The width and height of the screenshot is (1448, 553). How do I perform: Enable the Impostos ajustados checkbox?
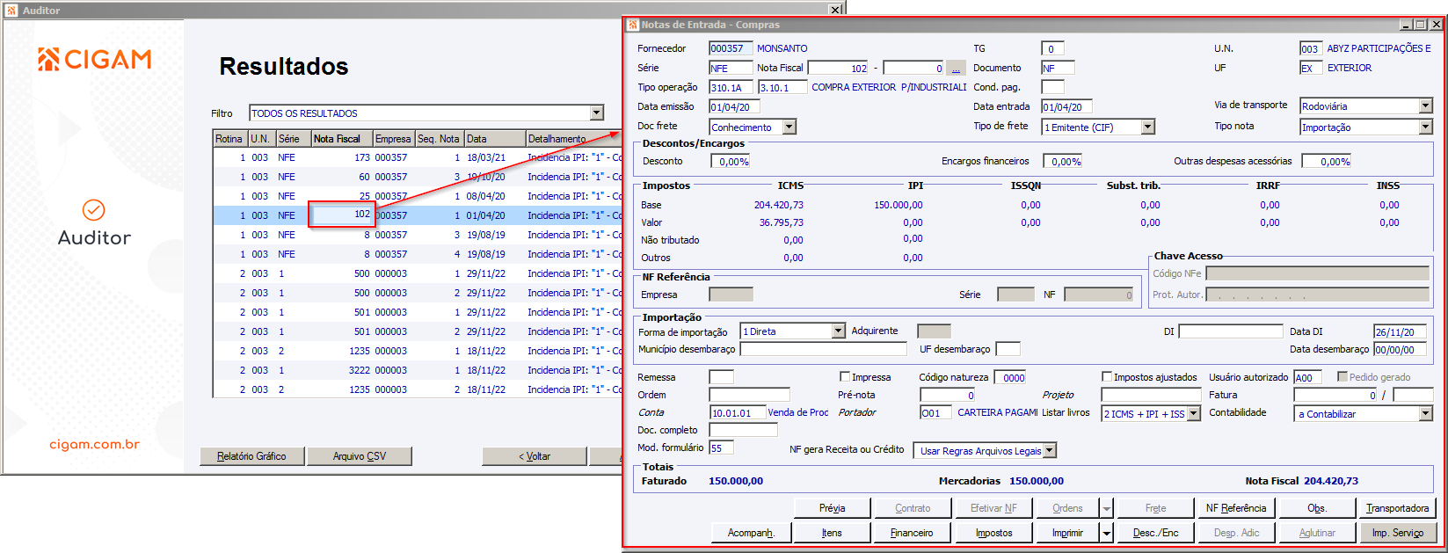pyautogui.click(x=1107, y=377)
